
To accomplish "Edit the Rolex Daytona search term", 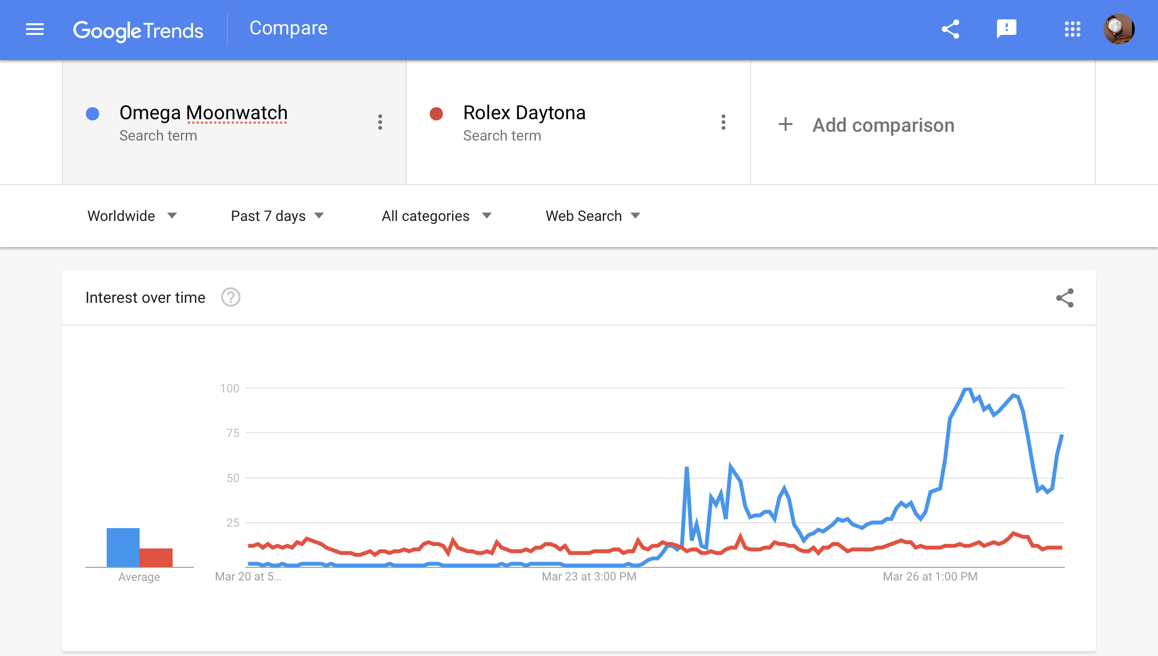I will [x=524, y=112].
